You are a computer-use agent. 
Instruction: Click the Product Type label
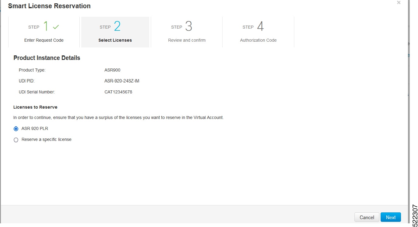pyautogui.click(x=32, y=70)
